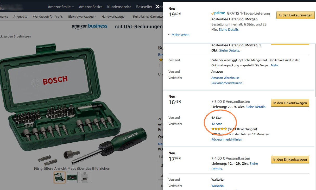Open Amazon Warehouse seller link
This screenshot has height=190, width=316.
click(x=225, y=78)
